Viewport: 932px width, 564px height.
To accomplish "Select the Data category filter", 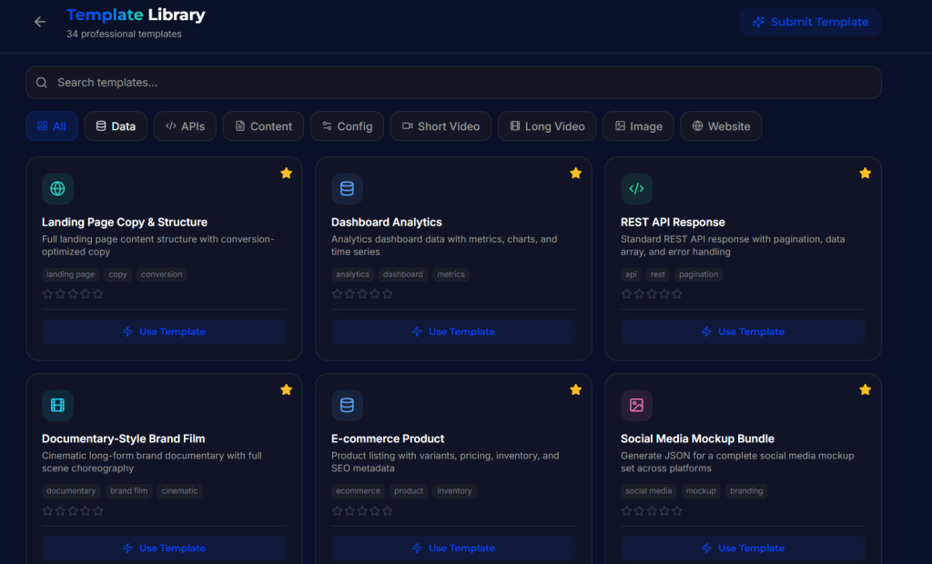I will (116, 126).
